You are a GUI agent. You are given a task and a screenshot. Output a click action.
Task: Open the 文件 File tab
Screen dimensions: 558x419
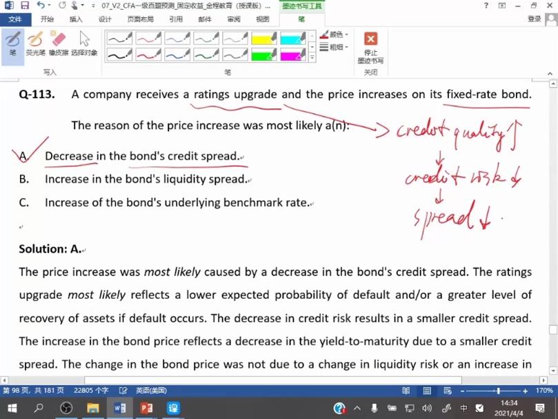pyautogui.click(x=15, y=19)
